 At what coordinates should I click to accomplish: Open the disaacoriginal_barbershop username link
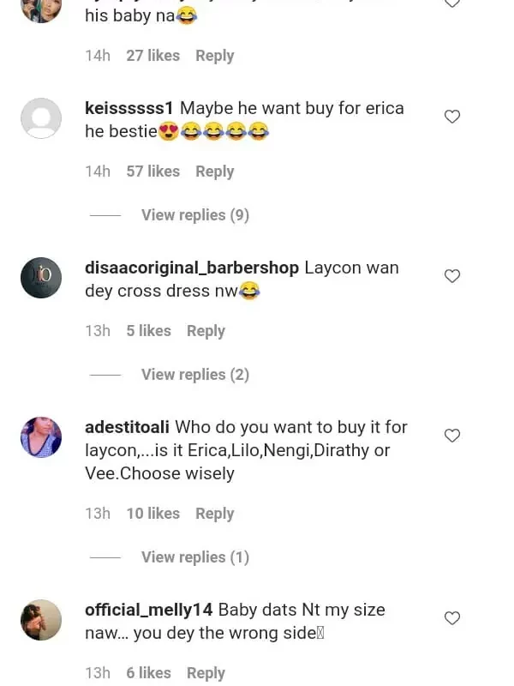coord(192,268)
